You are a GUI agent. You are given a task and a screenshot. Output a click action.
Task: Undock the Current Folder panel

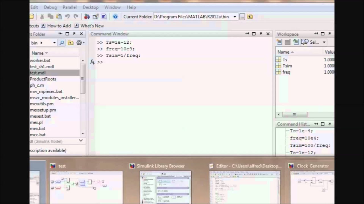click(x=74, y=34)
